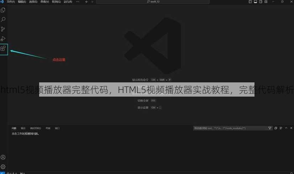Open the 查看(V) menu
This screenshot has height=174, width=294.
44,2
